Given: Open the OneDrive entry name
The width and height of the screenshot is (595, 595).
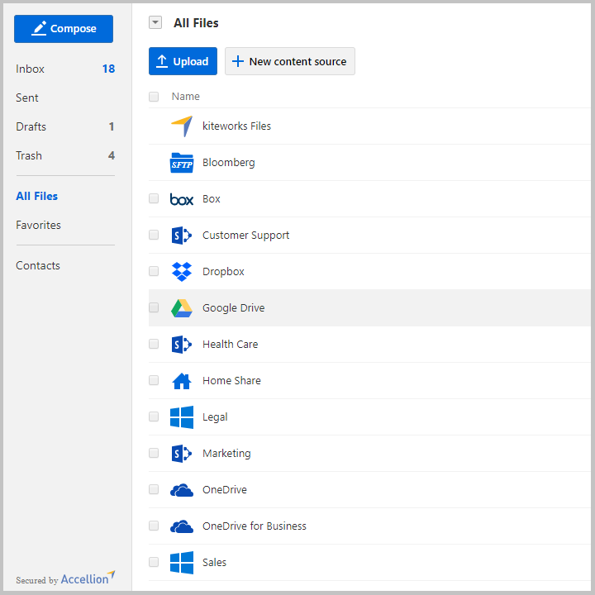Looking at the screenshot, I should [x=225, y=490].
